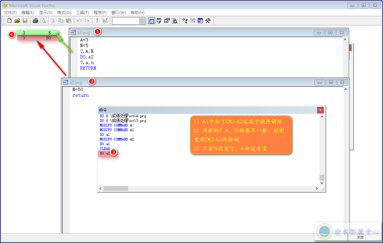The height and width of the screenshot is (243, 383).
Task: Click the 'N=5' line in a1.prg
Action: (84, 45)
